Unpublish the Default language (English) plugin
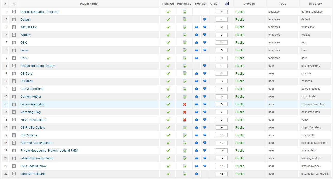The height and width of the screenshot is (179, 333). point(185,12)
